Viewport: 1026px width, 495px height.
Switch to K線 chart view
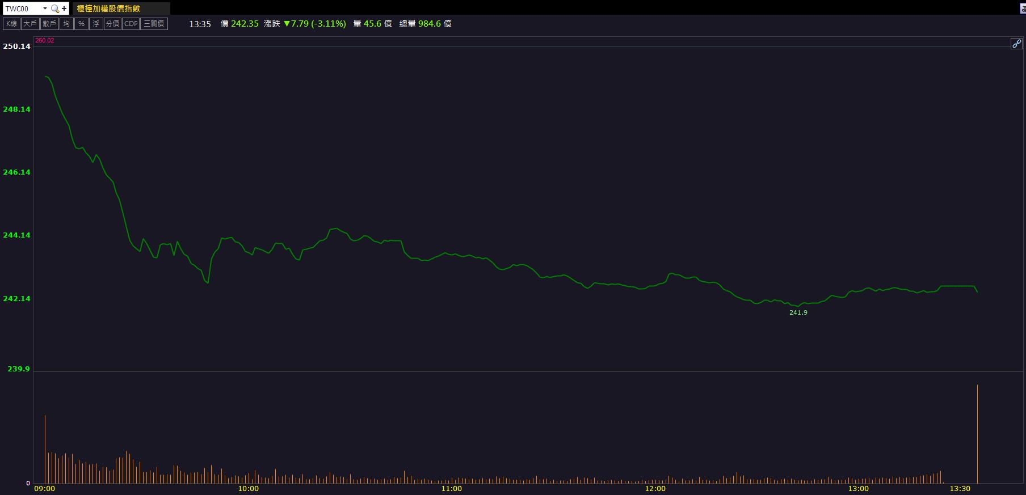pyautogui.click(x=11, y=24)
